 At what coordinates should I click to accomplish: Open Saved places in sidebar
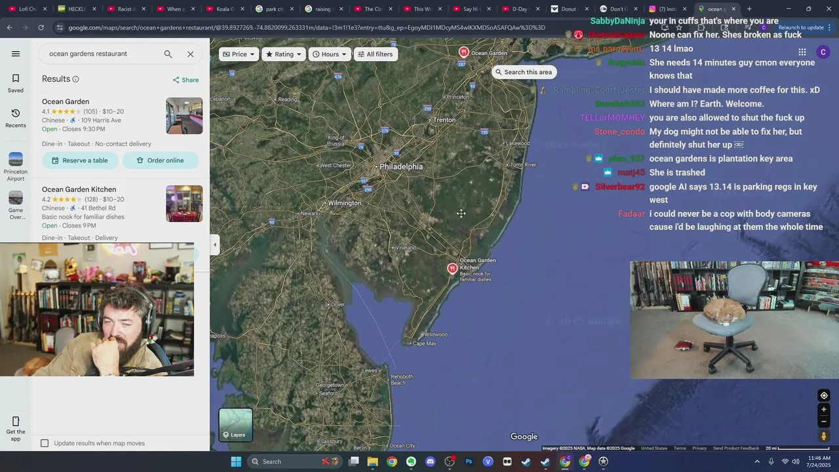pos(16,83)
